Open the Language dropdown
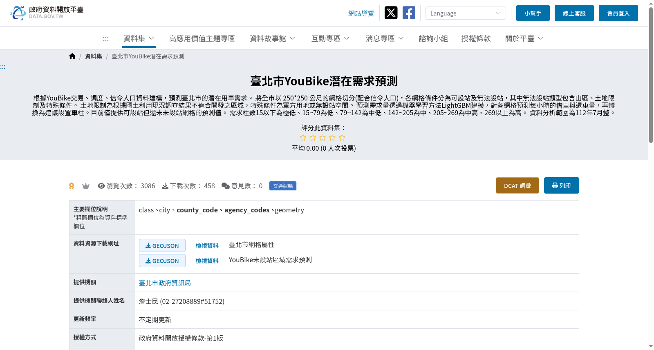The width and height of the screenshot is (654, 350). pyautogui.click(x=466, y=13)
